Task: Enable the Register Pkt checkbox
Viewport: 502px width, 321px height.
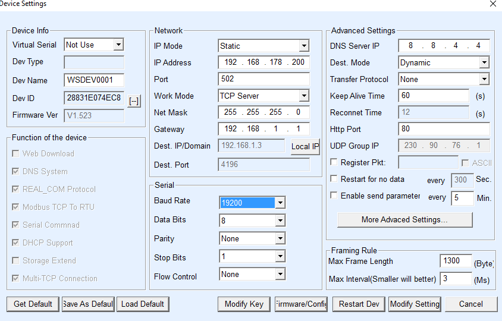Action: pos(334,162)
